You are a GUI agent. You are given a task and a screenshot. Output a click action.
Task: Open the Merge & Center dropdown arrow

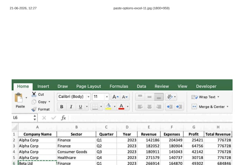click(x=227, y=107)
